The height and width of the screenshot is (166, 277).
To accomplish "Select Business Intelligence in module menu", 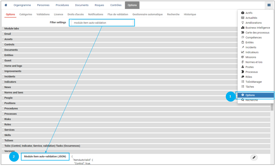I will coord(257,28).
